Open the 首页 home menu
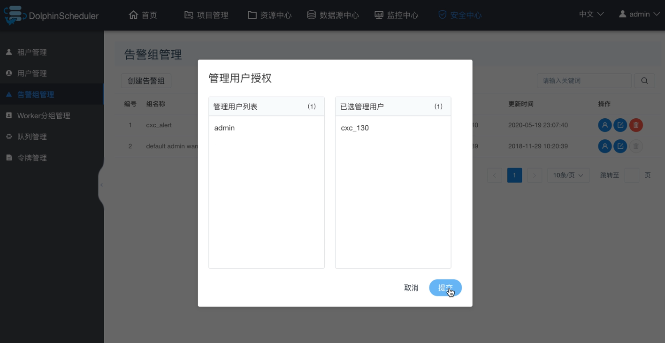Screen dimensions: 665x343 tap(143, 15)
